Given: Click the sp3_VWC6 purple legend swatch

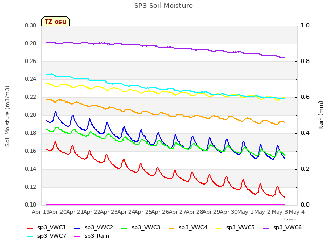Looking at the screenshot, I should pyautogui.click(x=266, y=228).
